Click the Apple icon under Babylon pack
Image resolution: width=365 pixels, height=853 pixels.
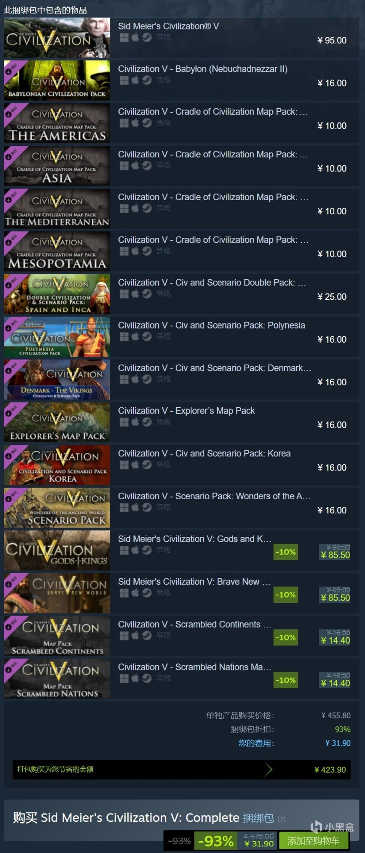[135, 80]
